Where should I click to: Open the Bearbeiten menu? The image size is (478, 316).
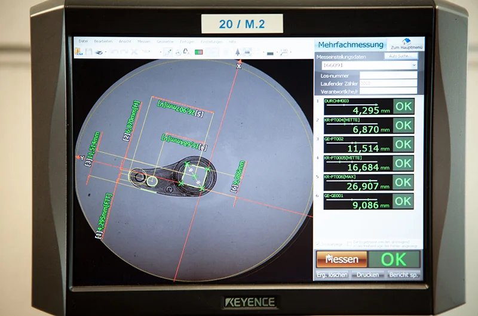[103, 41]
